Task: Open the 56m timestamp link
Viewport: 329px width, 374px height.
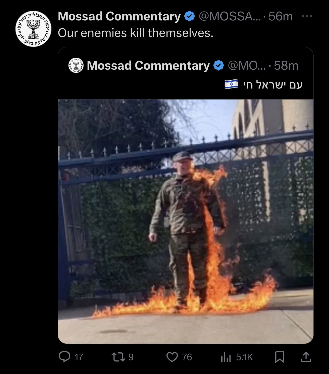Action: point(281,16)
